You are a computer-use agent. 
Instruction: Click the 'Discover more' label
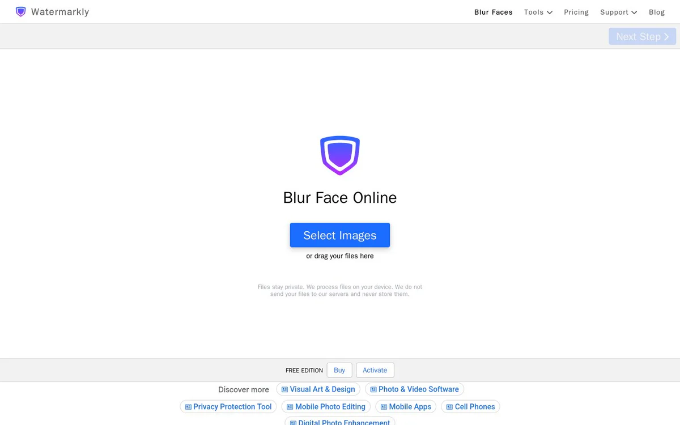244,390
